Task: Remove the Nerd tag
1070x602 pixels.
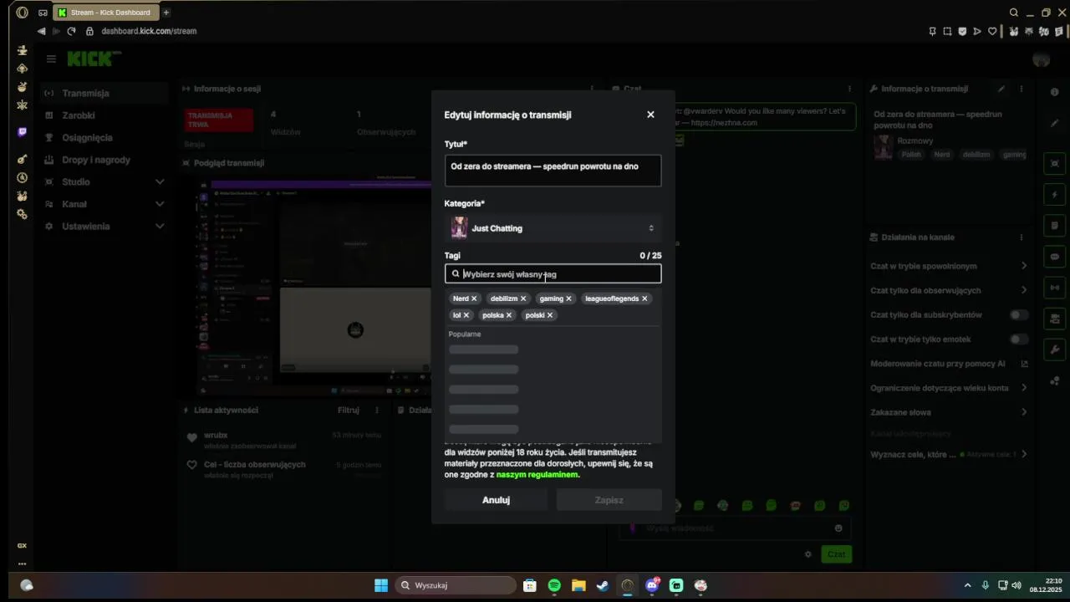Action: click(474, 298)
